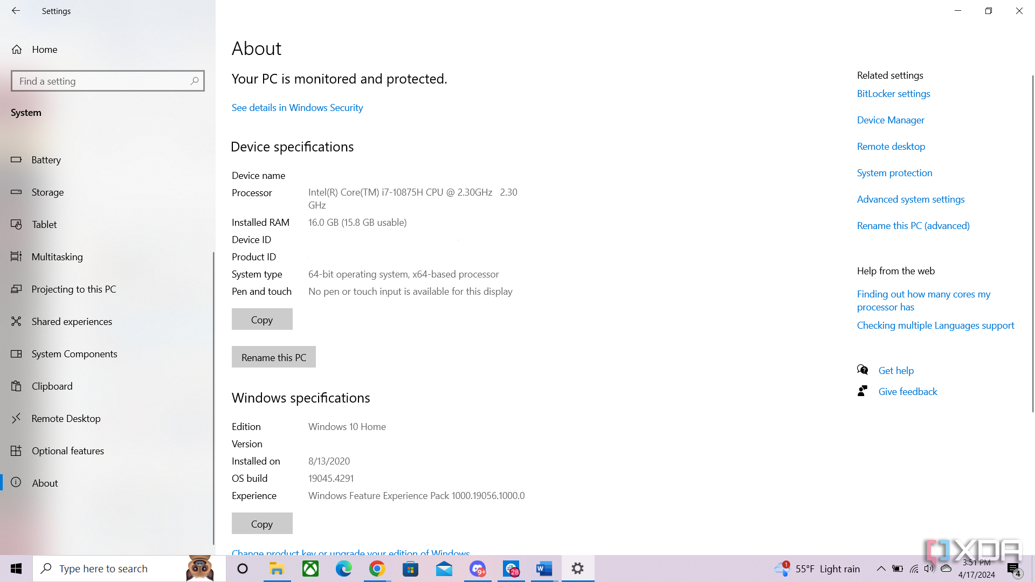Open the Word application icon in taskbar

coord(544,569)
